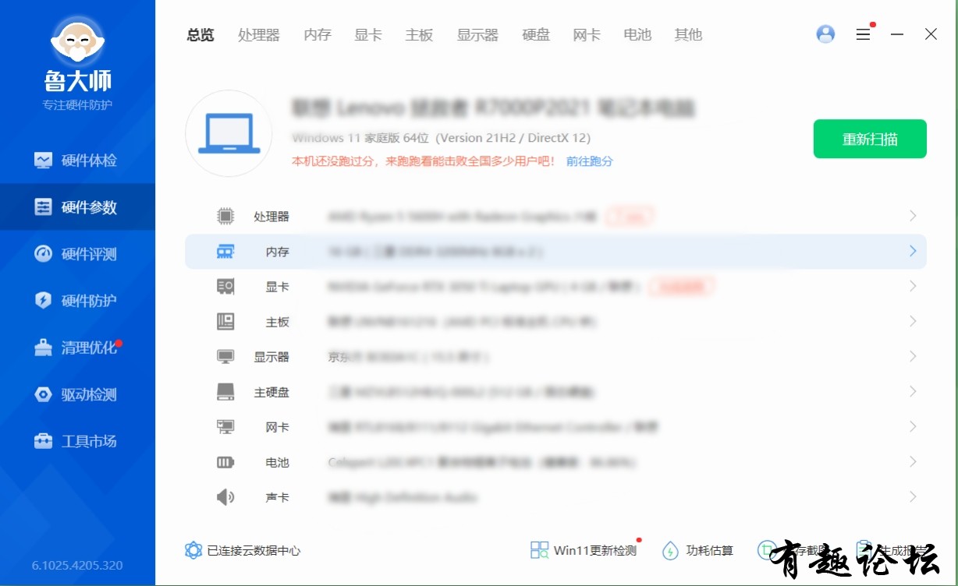Open 工具市场 in the sidebar
Screen dimensions: 958x586
[x=77, y=441]
